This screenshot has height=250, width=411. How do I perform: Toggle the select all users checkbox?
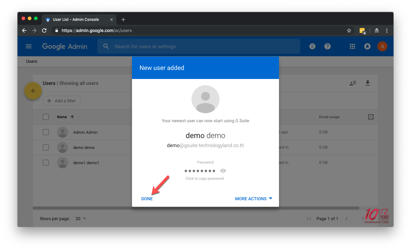46,117
